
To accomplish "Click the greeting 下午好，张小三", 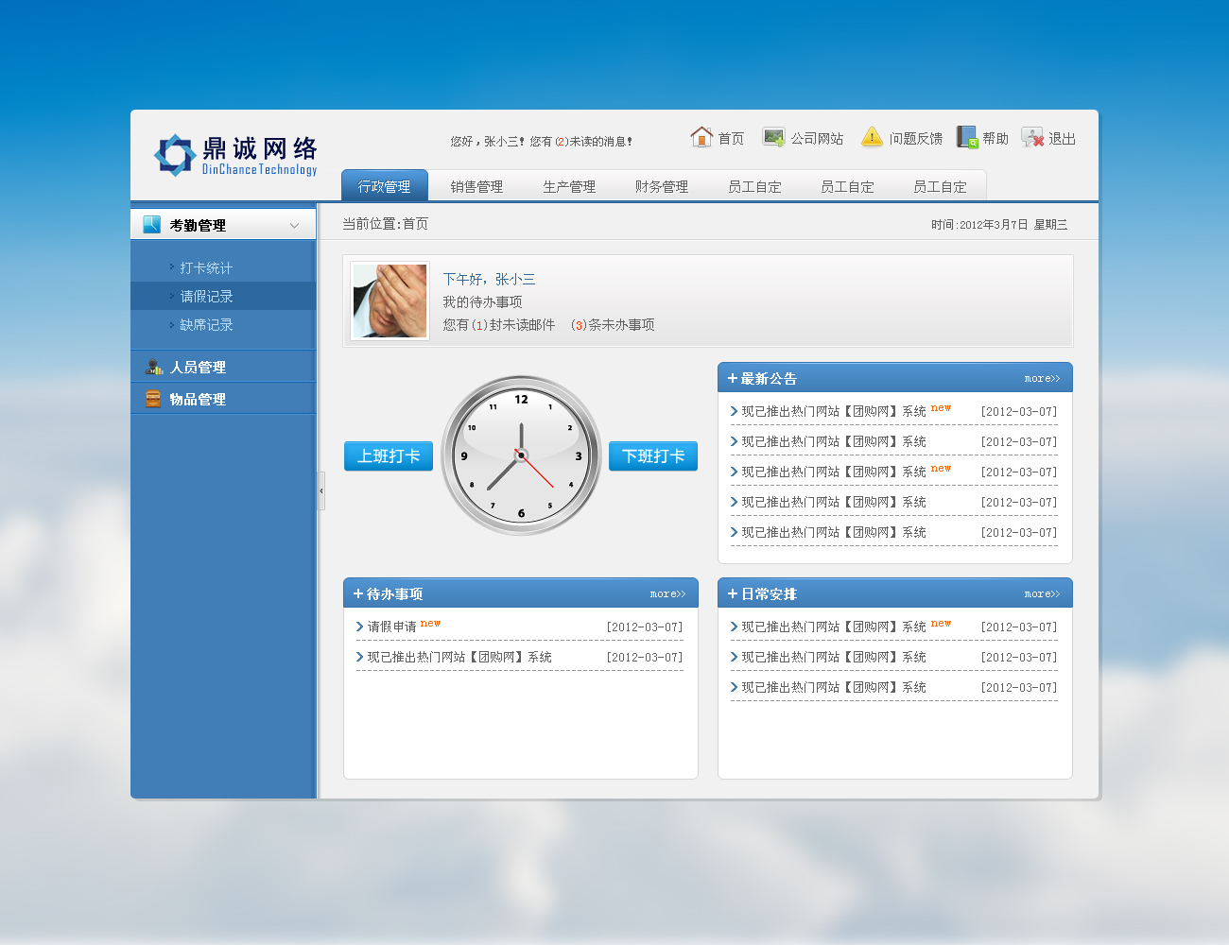I will 489,280.
